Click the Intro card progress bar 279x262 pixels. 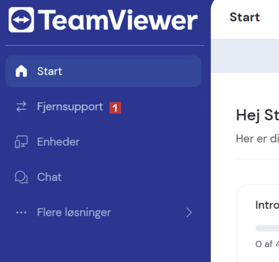pyautogui.click(x=267, y=228)
